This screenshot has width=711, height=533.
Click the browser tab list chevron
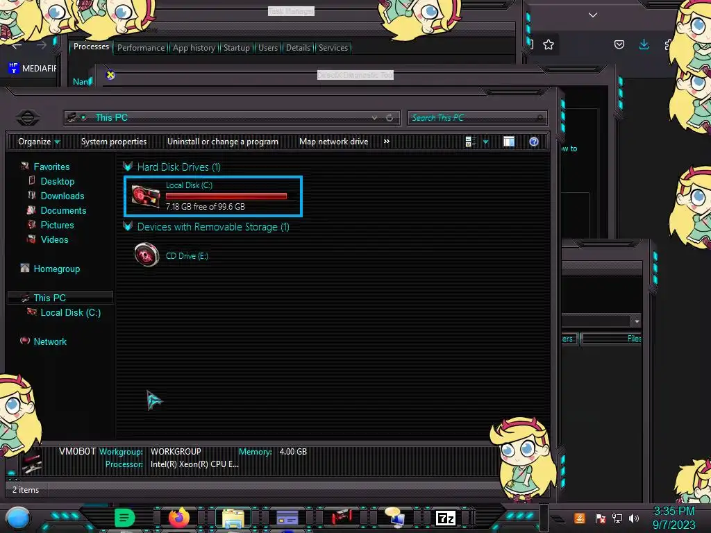[x=593, y=15]
